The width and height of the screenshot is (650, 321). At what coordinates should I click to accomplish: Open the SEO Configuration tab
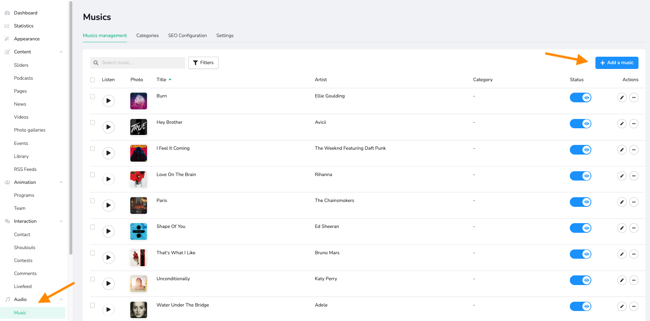(187, 36)
